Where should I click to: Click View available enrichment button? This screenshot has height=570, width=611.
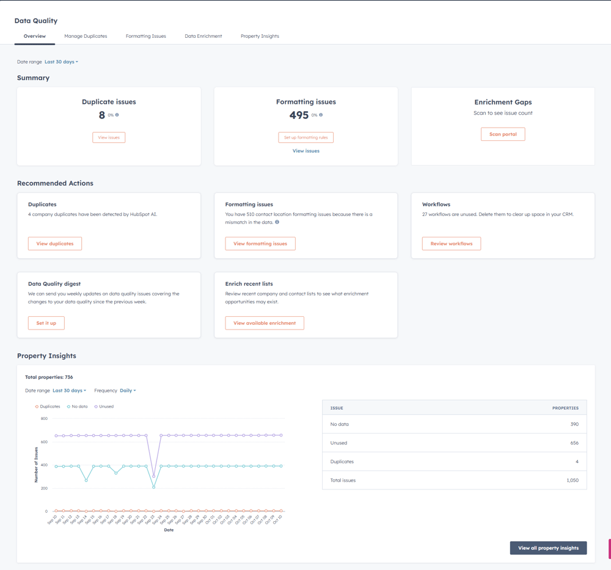point(265,323)
